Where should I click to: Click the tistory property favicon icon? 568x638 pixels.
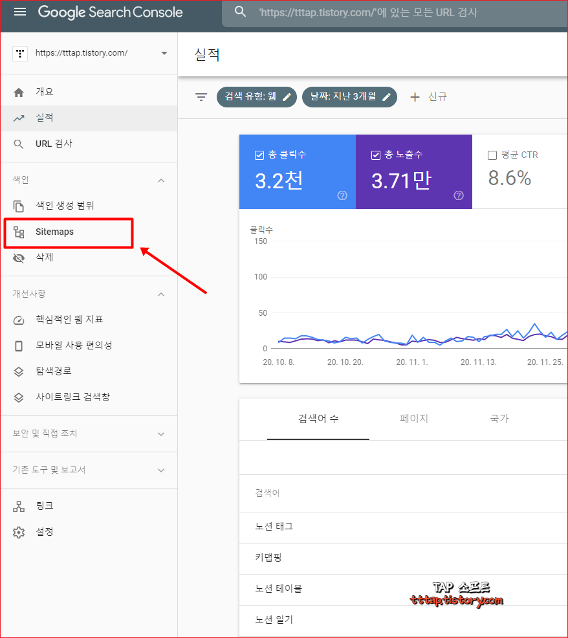20,53
